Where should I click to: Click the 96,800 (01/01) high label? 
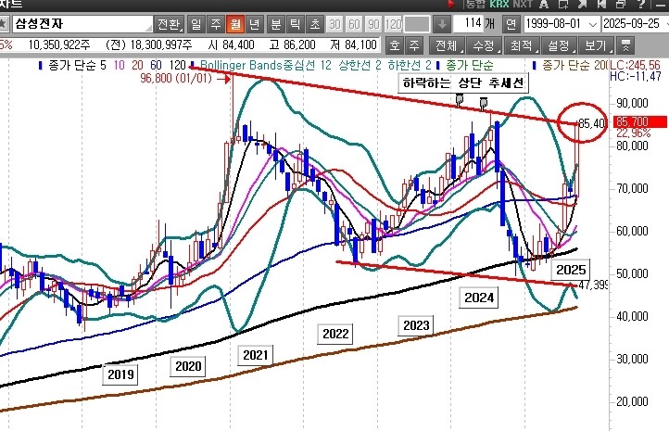[x=176, y=79]
